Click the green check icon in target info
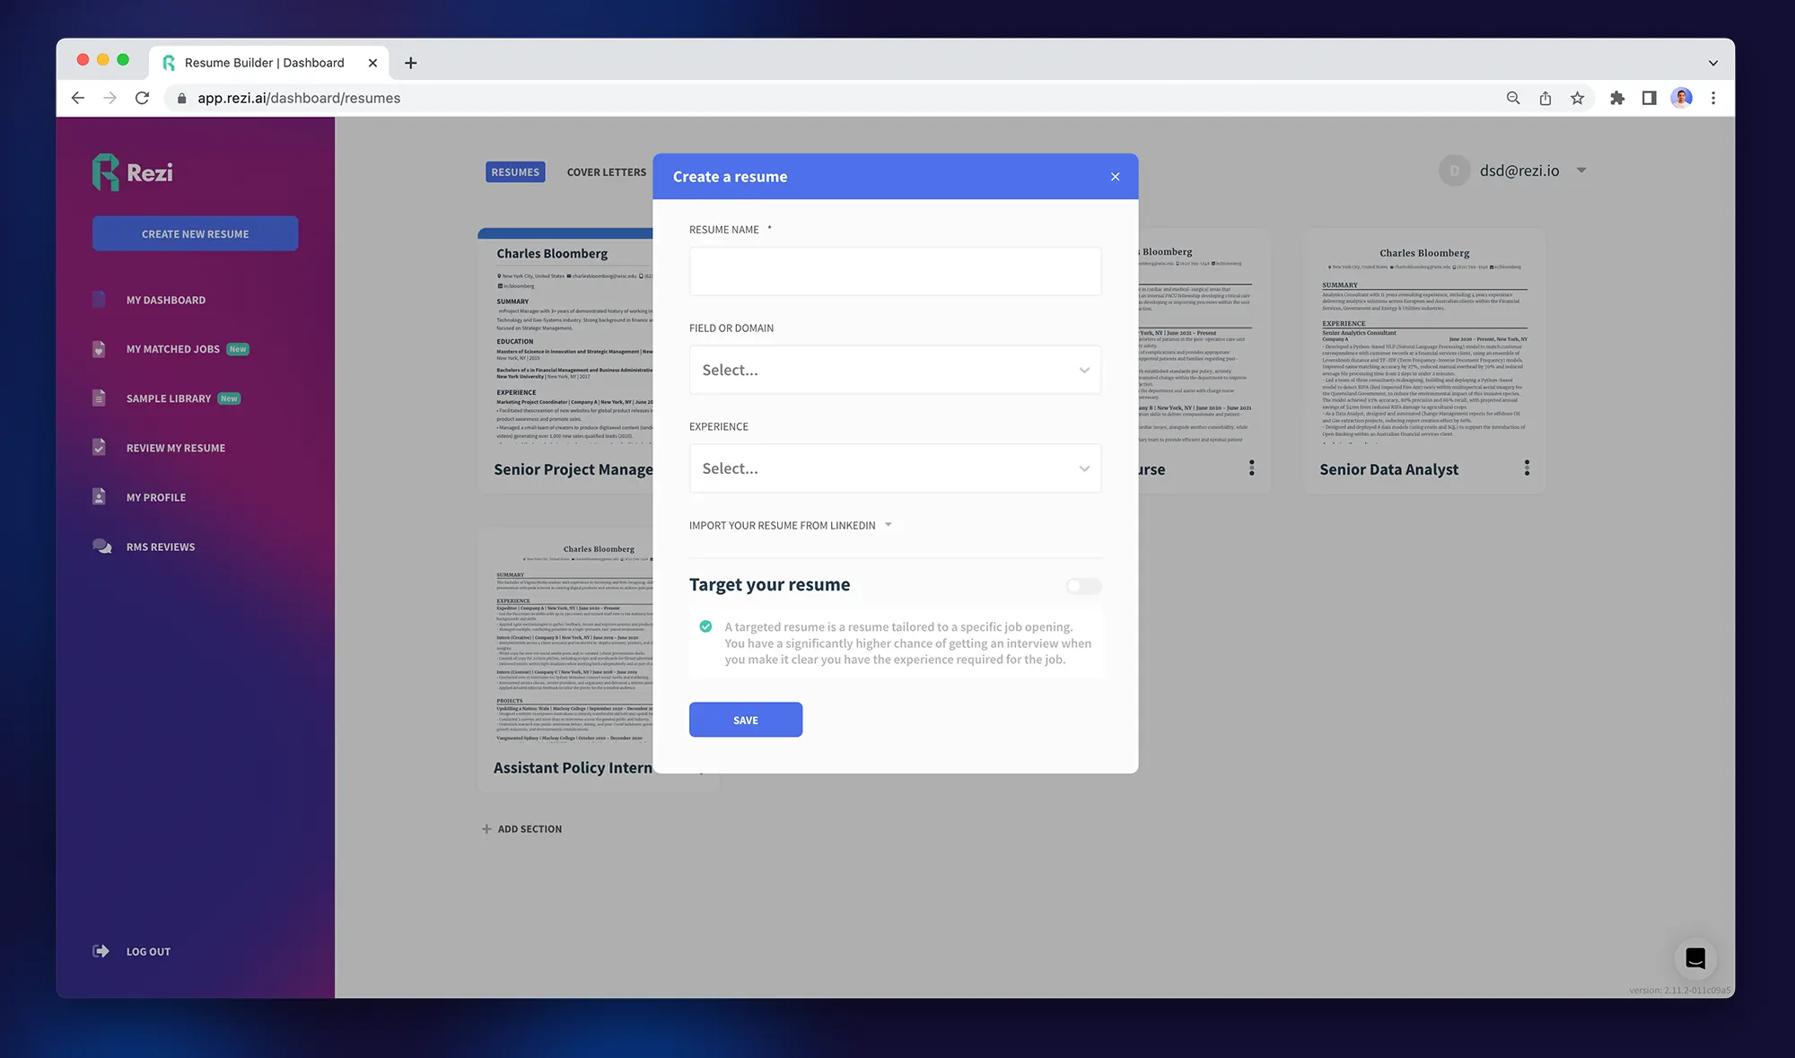The width and height of the screenshot is (1795, 1058). (x=705, y=626)
